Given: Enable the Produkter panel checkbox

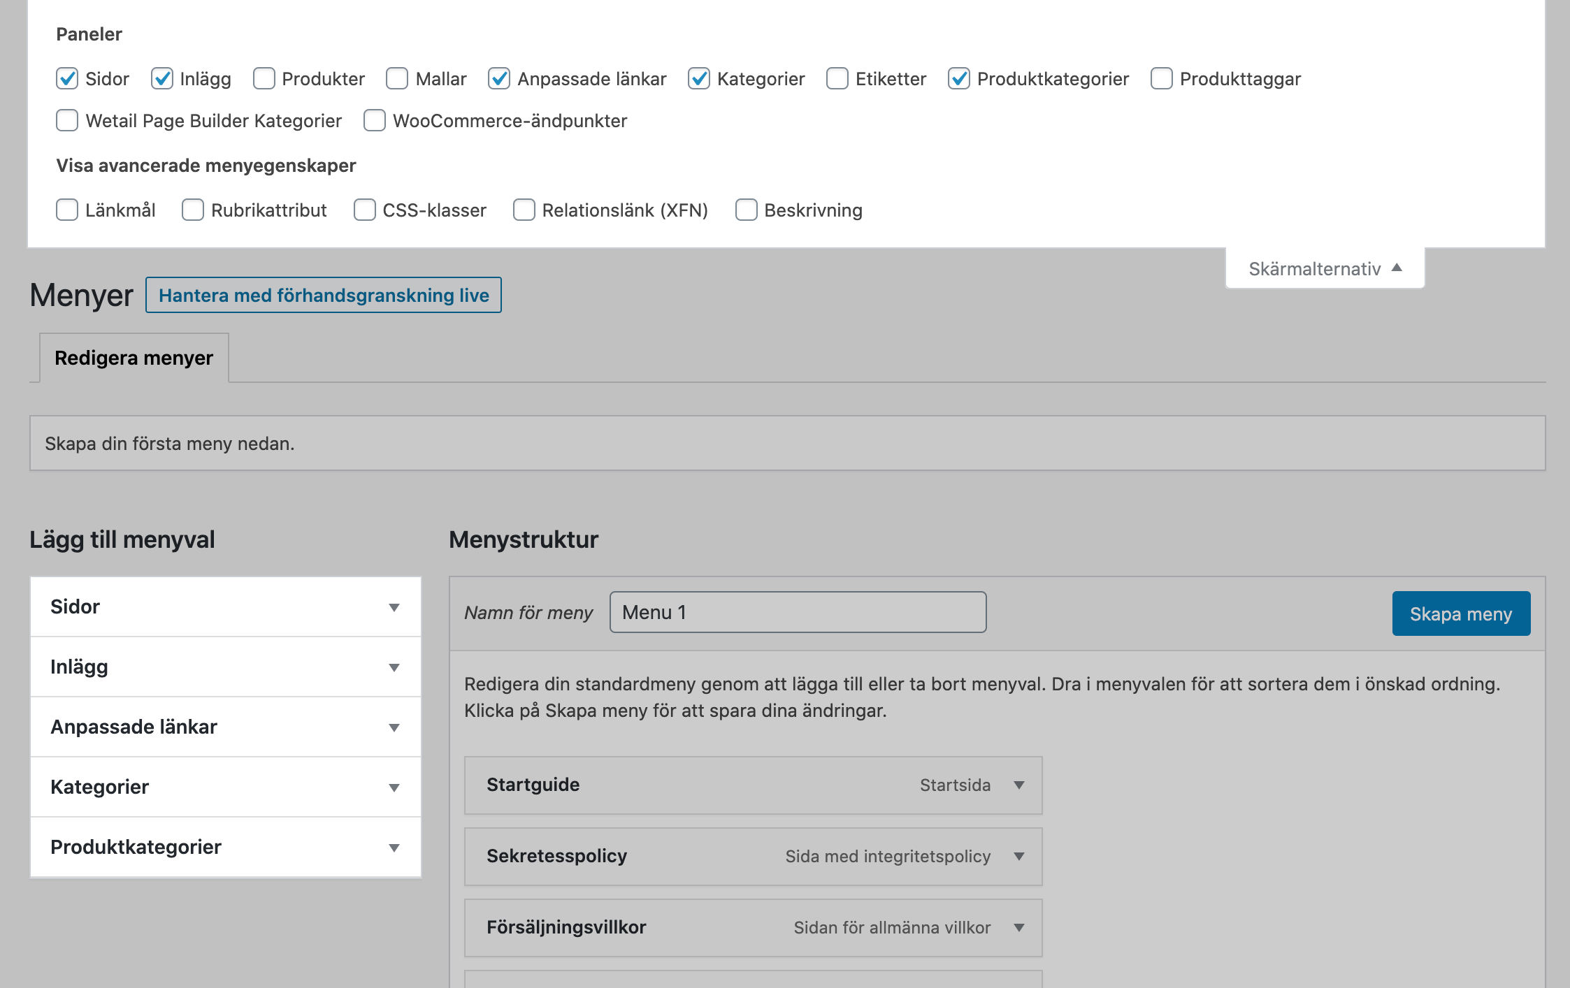Looking at the screenshot, I should (264, 78).
